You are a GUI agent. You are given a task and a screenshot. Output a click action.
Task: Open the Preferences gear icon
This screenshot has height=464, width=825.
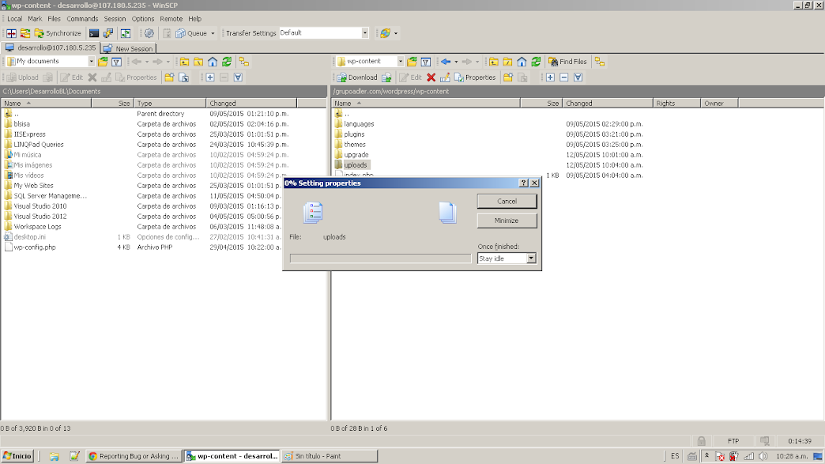click(149, 33)
